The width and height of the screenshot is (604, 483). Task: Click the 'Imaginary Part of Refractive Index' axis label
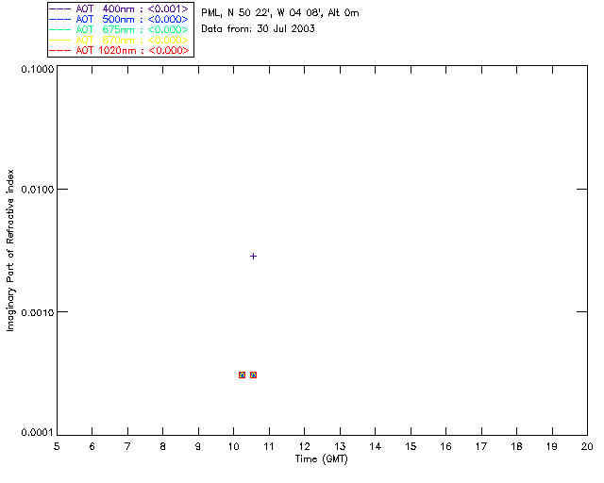tap(10, 250)
